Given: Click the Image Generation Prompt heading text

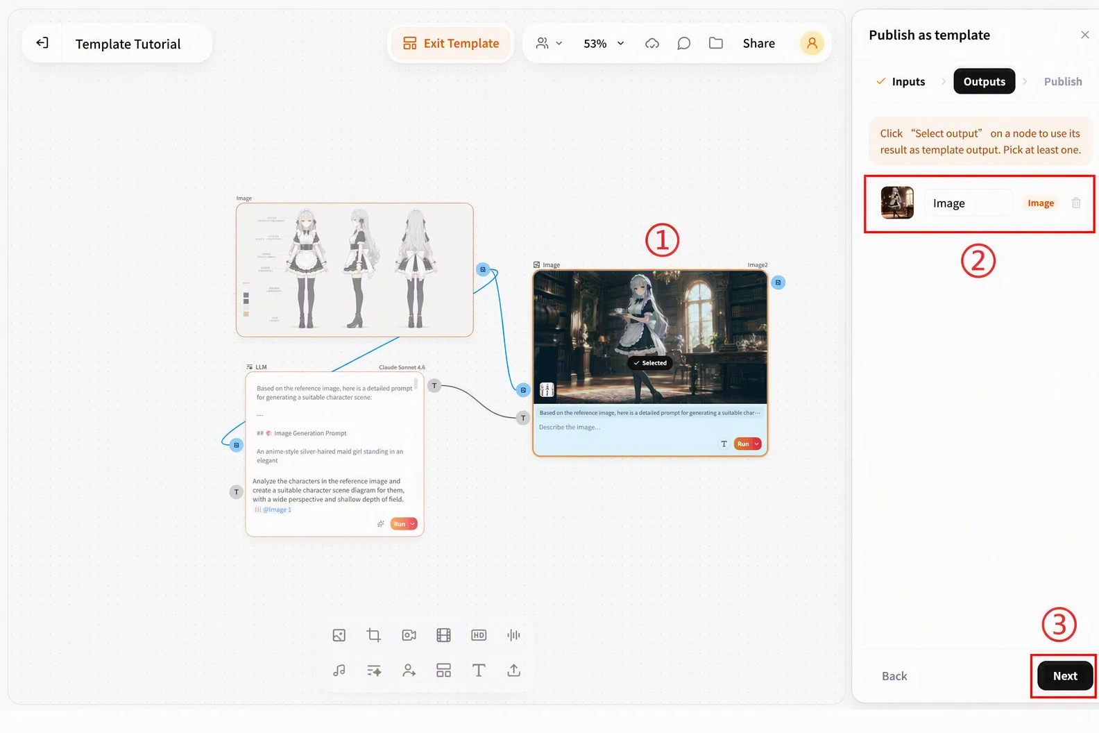Looking at the screenshot, I should point(310,433).
